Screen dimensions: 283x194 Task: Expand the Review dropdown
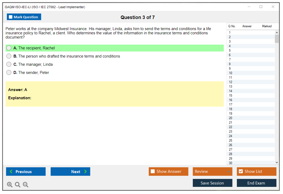[x=212, y=172]
